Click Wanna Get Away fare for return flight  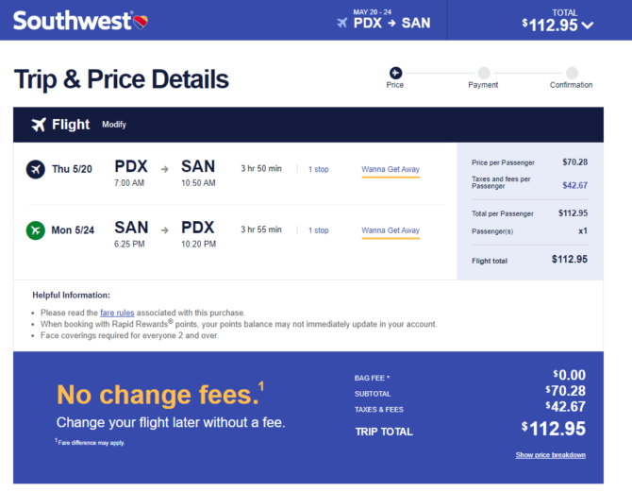(391, 230)
